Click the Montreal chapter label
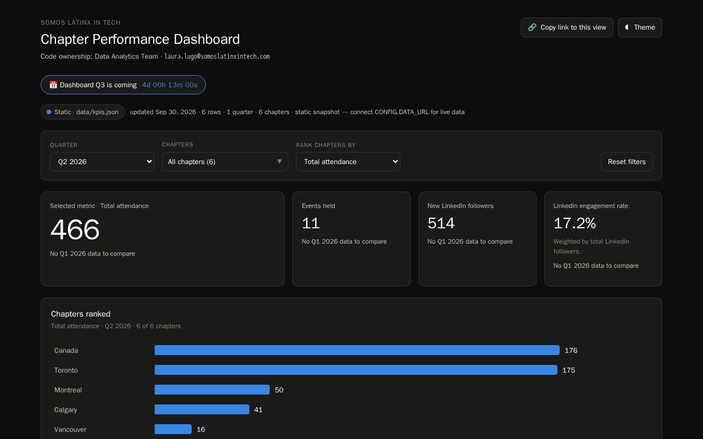Screen dimensions: 703x439 tap(68, 390)
